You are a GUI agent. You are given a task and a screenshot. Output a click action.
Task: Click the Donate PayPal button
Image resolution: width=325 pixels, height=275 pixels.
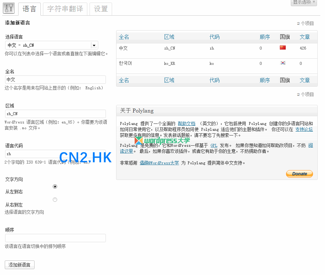(x=299, y=174)
